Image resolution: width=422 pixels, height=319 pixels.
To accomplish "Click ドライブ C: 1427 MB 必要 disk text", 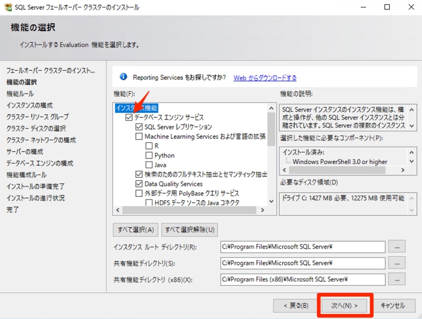I will [x=343, y=198].
